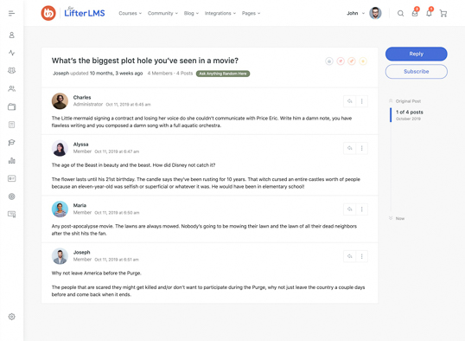
Task: Open Joseph's name link on last post
Action: 81,253
